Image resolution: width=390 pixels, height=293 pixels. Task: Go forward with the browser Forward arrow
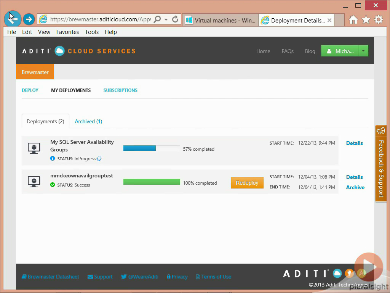click(29, 19)
